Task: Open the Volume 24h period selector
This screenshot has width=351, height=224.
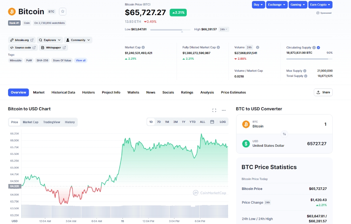Action: pyautogui.click(x=249, y=47)
